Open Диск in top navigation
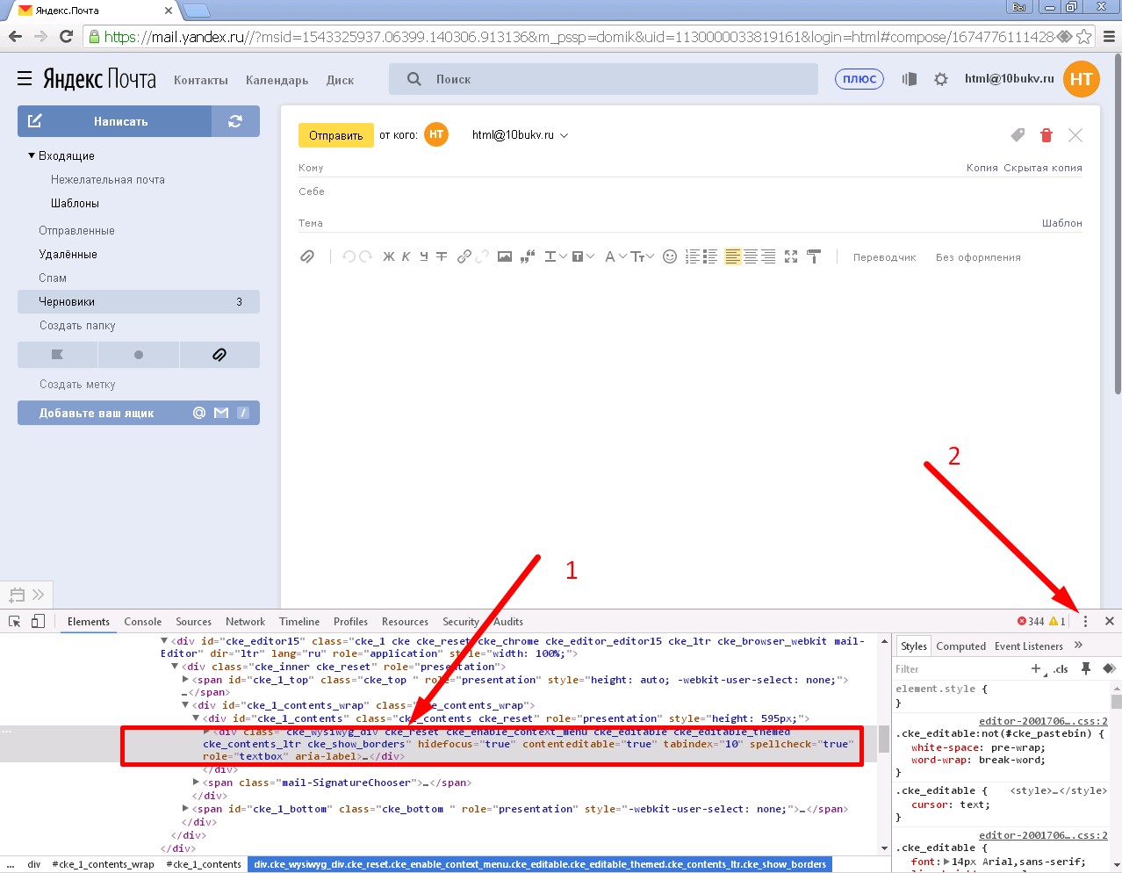The height and width of the screenshot is (873, 1122). 341,80
